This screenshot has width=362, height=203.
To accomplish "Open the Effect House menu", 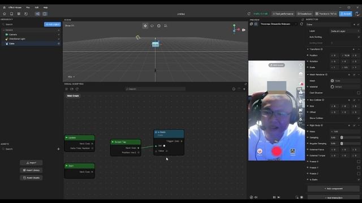I will pos(15,7).
